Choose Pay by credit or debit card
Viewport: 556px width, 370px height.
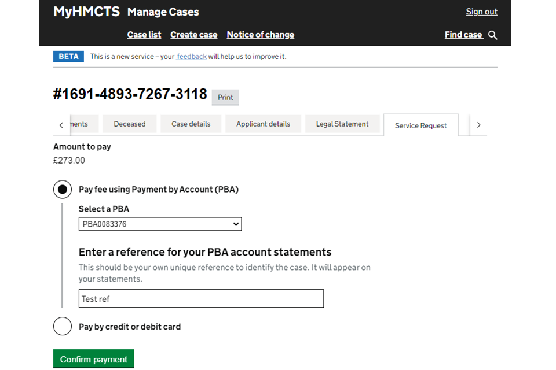point(63,327)
